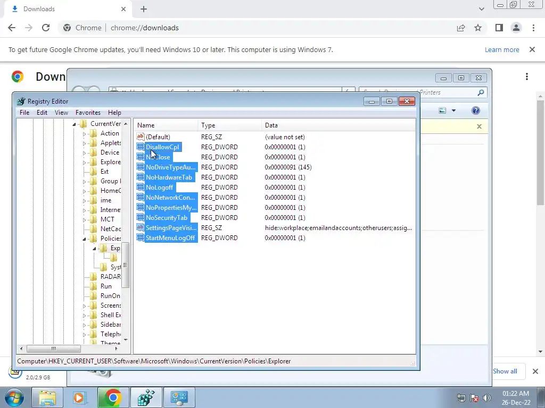Viewport: 545px width, 408px height.
Task: Collapse the CurrentVersion tree node
Action: point(73,124)
